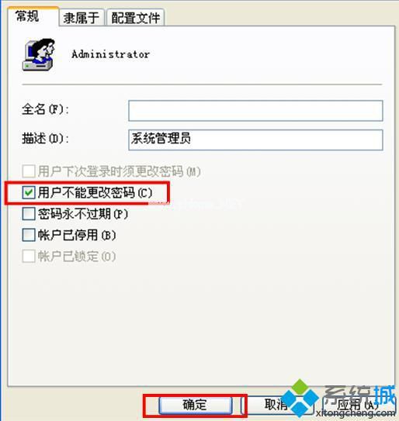Tick the 帐户已停用 checkbox
The height and width of the screenshot is (421, 399).
29,235
